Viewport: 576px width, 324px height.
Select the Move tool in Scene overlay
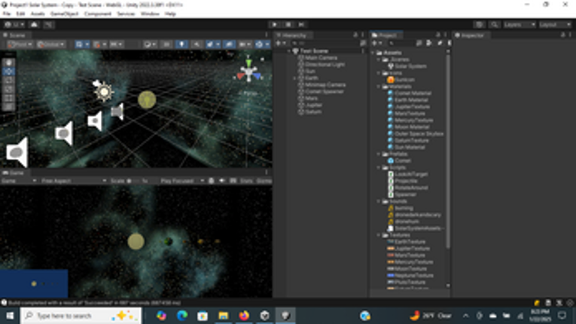click(9, 72)
